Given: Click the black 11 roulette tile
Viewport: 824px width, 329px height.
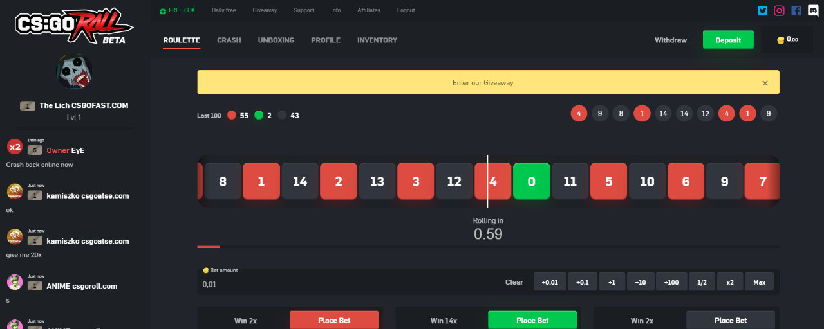Looking at the screenshot, I should (570, 181).
